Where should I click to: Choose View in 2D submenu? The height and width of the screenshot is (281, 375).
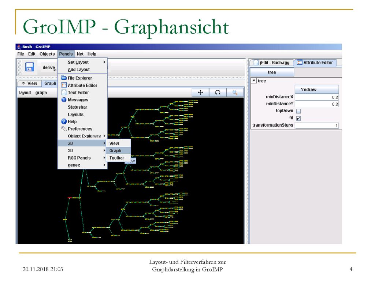118,143
